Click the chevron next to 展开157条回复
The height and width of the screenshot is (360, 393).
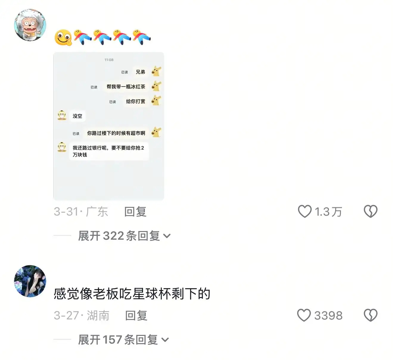[x=165, y=340]
